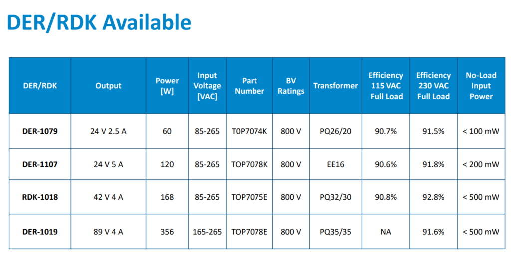511x255 pixels.
Task: Select the Efficiency 115 VAC Full Load header
Action: (386, 86)
